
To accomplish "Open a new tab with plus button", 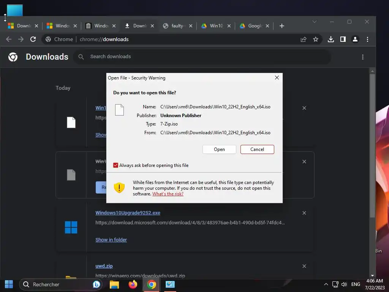I will [x=282, y=26].
